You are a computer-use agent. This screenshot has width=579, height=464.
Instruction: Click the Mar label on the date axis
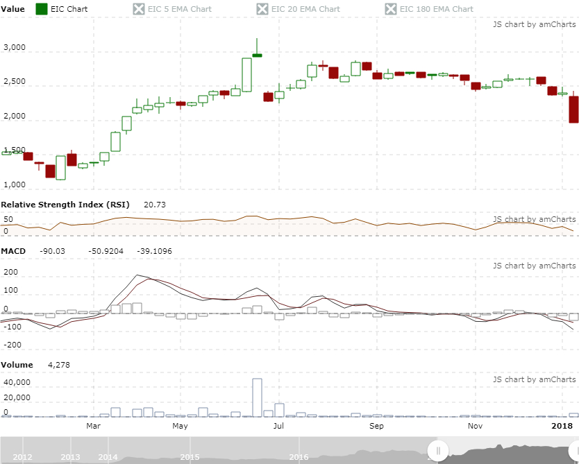click(x=94, y=426)
